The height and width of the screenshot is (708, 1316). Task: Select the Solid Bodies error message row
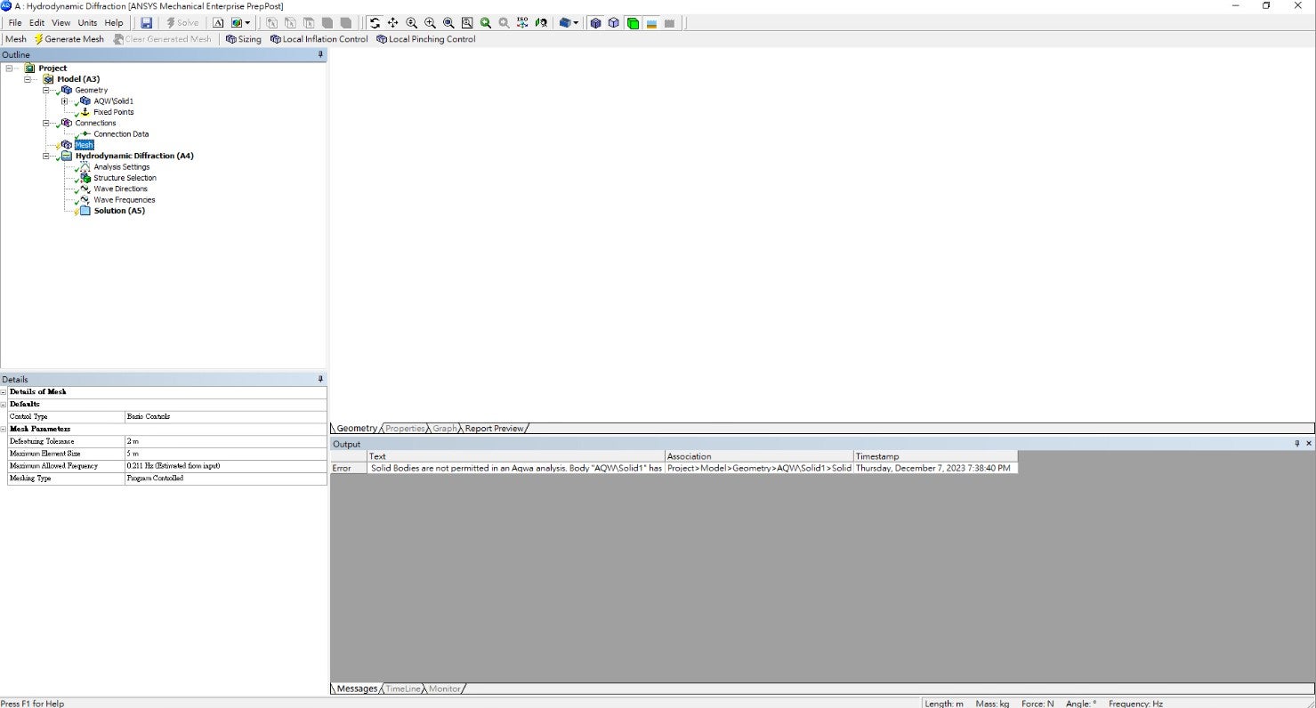click(x=516, y=468)
